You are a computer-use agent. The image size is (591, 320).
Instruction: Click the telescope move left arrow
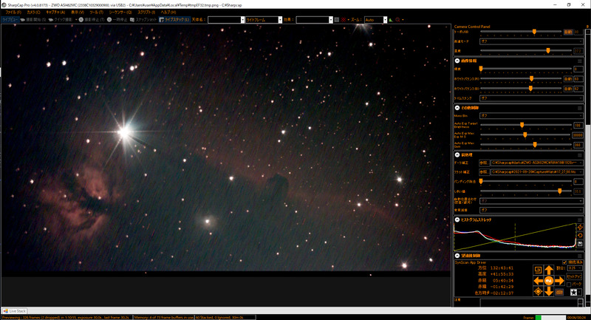(539, 280)
